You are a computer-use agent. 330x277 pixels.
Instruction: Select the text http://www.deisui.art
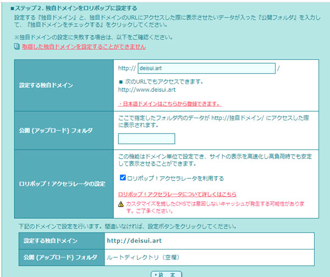[147, 90]
